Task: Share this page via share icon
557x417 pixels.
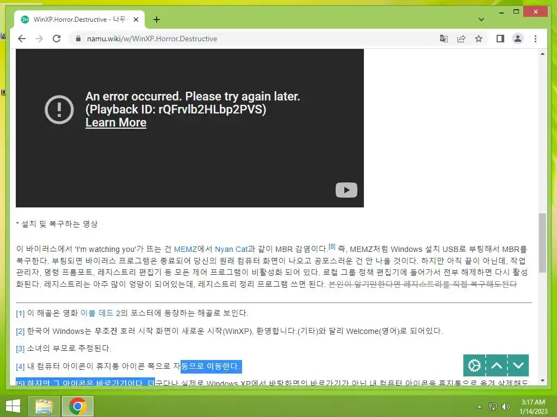Action: [461, 39]
